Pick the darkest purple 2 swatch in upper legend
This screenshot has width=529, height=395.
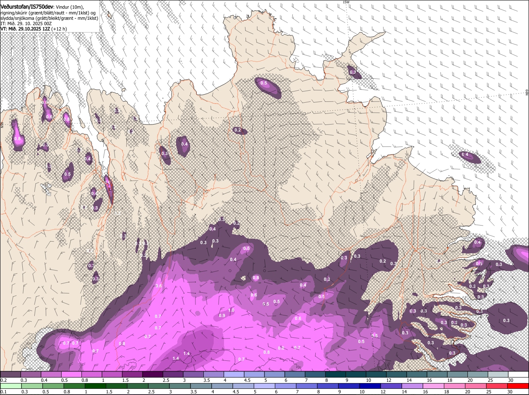point(153,374)
